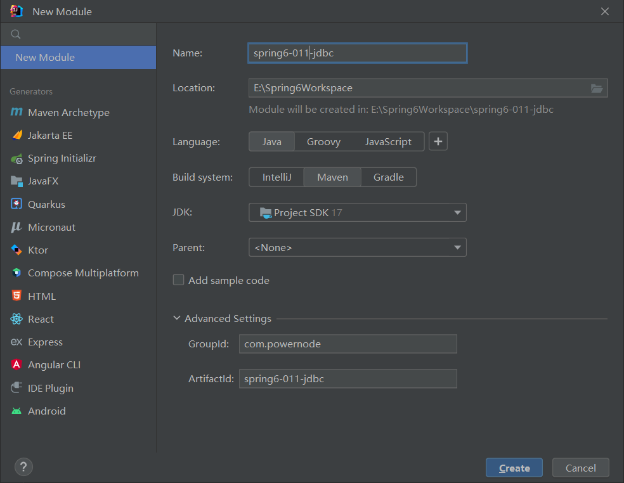Click the React atom icon

click(x=16, y=319)
